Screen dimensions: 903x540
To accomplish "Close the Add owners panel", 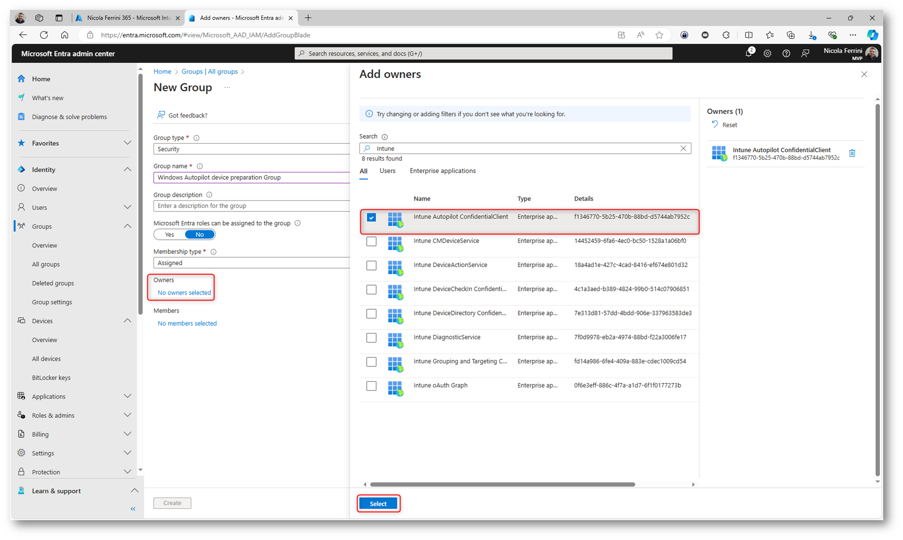I will coord(864,75).
